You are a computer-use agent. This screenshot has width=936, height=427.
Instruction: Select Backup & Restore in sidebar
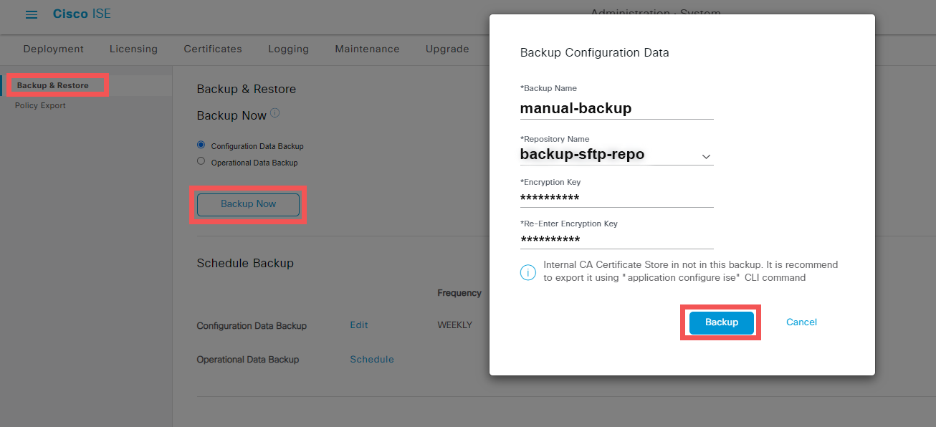53,86
